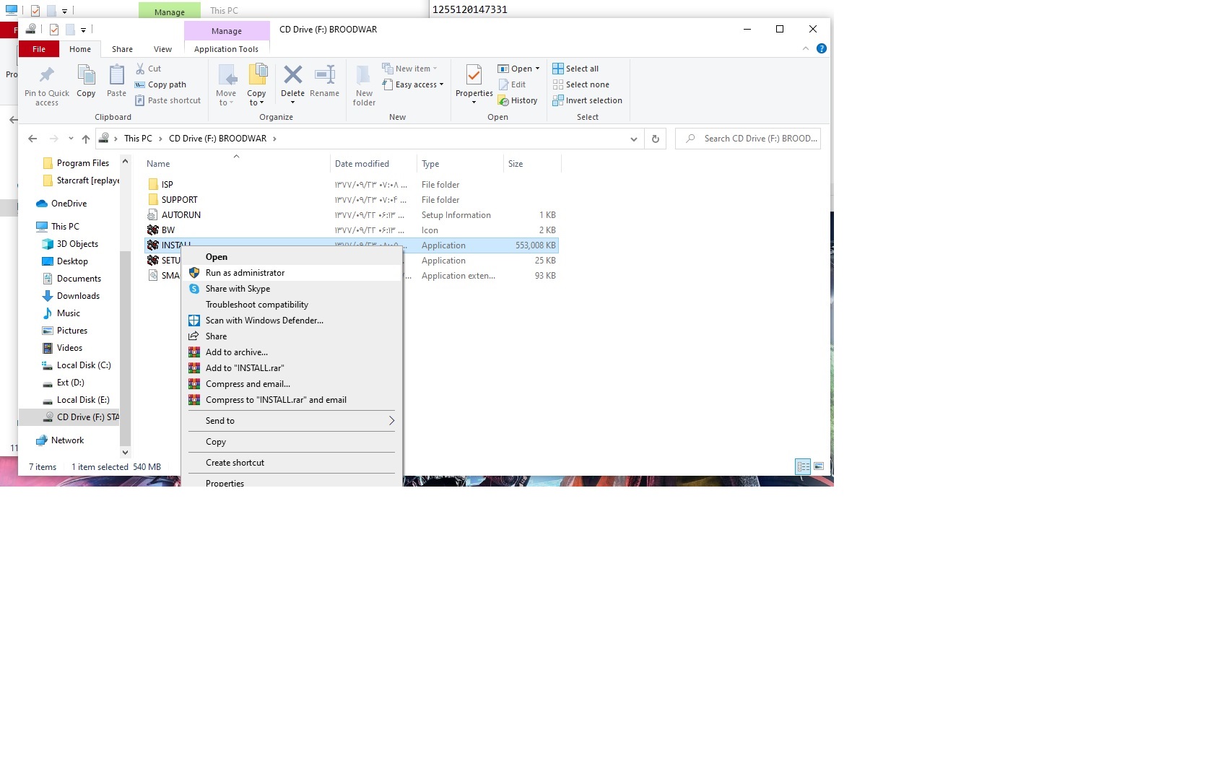1213x758 pixels.
Task: Refresh the current folder view
Action: point(656,139)
